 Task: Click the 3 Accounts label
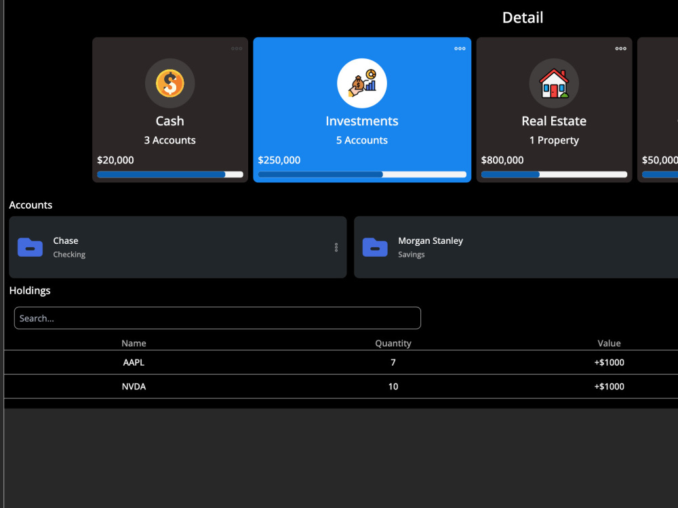170,140
